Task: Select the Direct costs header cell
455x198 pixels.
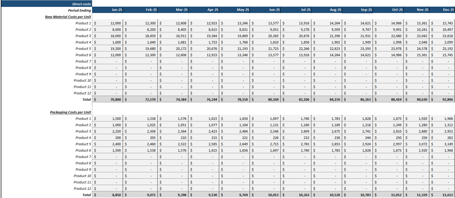Action: tap(47, 4)
